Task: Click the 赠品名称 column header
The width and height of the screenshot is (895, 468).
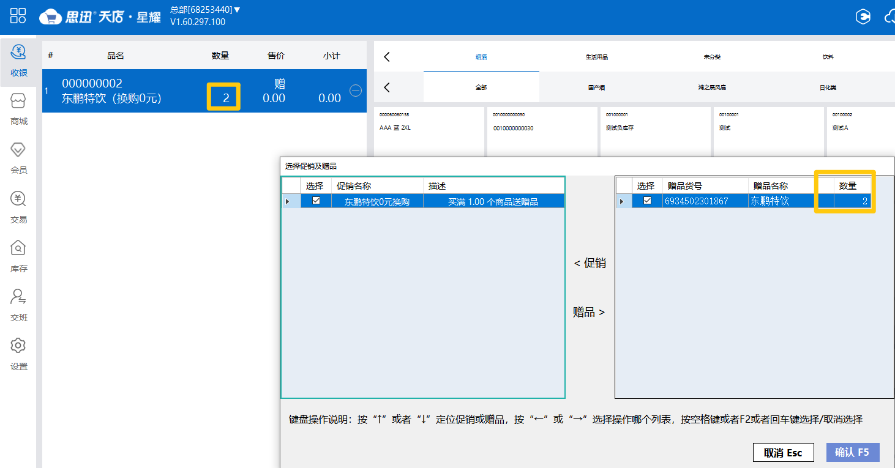Action: [791, 186]
